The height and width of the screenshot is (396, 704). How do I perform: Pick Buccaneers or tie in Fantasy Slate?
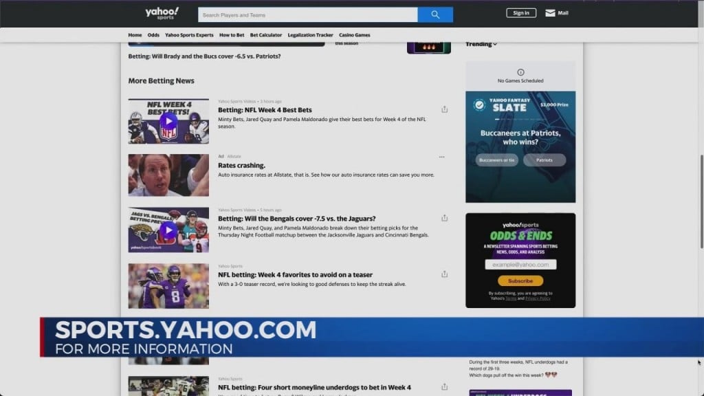pos(496,159)
